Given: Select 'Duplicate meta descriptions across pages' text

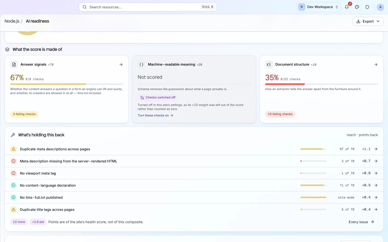Looking at the screenshot, I should click(x=55, y=149).
